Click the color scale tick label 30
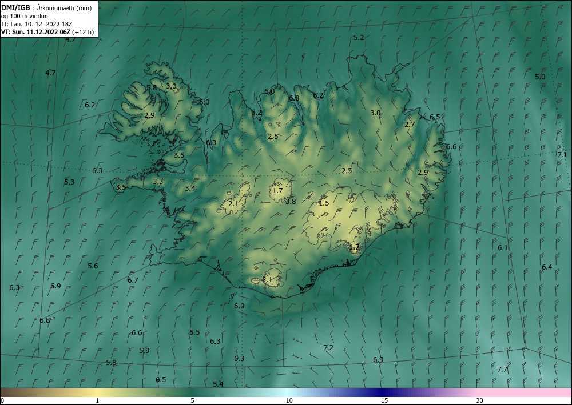Screen dimensions: 572x405 [480, 400]
